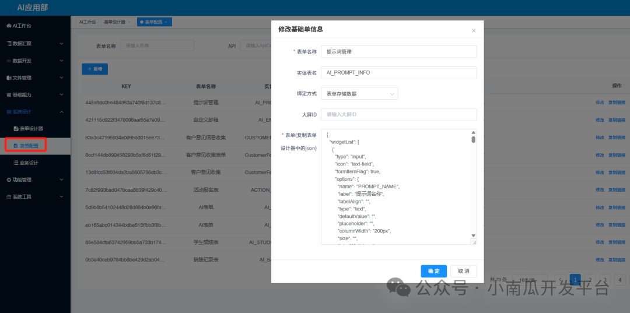Image resolution: width=630 pixels, height=313 pixels.
Task: Close the 表单配置 tab via its x
Action: pyautogui.click(x=166, y=22)
